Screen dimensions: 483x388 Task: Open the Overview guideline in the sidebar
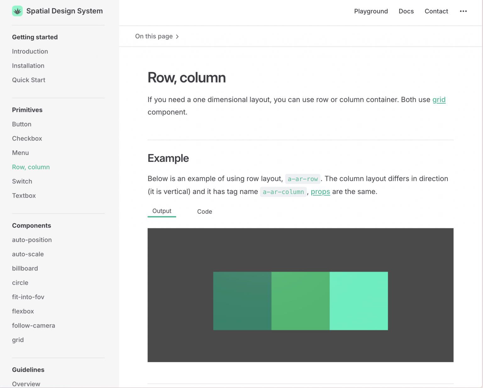pyautogui.click(x=26, y=384)
